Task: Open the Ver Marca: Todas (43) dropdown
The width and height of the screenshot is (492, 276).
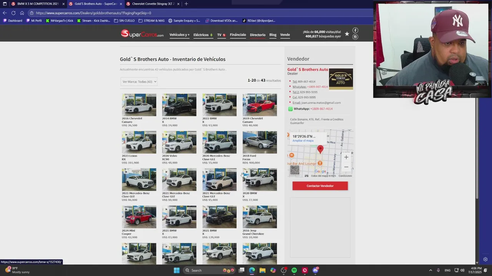Action: (139, 82)
